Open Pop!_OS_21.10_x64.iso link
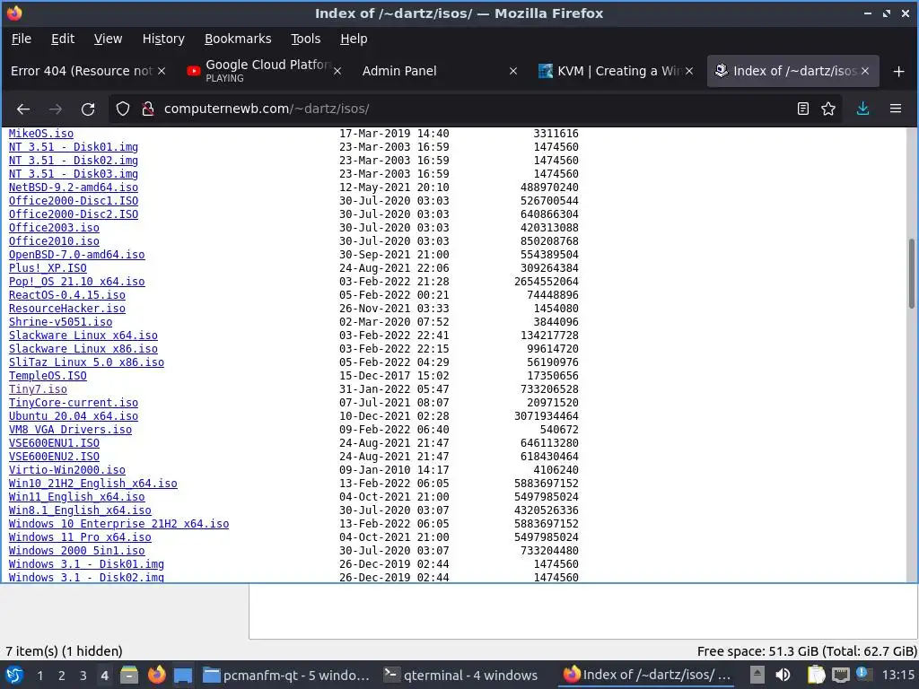The width and height of the screenshot is (919, 689). pyautogui.click(x=77, y=282)
